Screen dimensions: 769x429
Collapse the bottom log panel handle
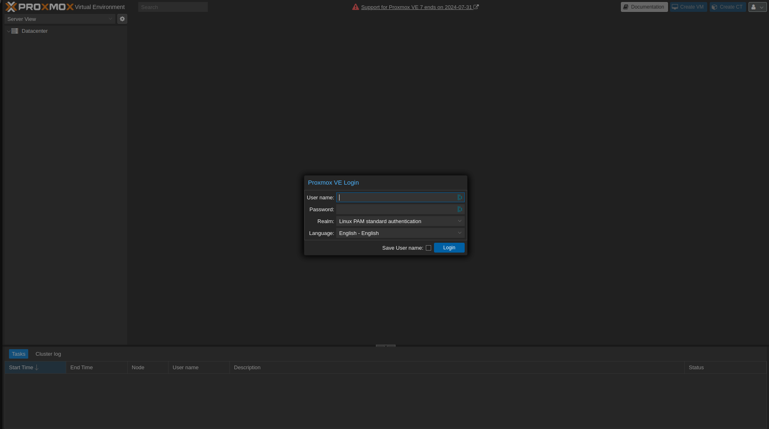tap(386, 346)
